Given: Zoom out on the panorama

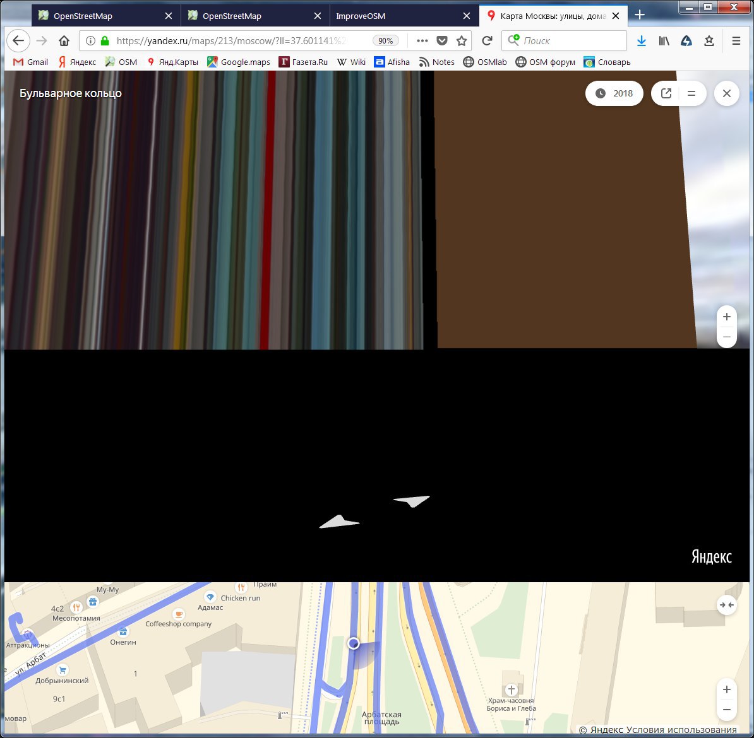Looking at the screenshot, I should (x=727, y=337).
